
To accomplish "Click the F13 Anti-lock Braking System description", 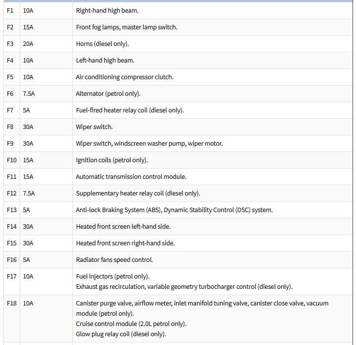I will 174,210.
